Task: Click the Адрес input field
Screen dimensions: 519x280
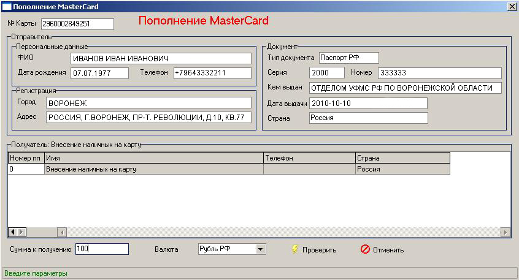Action: [148, 118]
